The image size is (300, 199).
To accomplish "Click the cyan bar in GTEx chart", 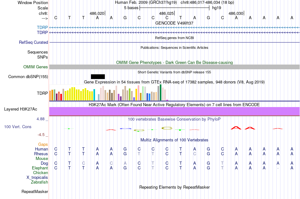I will click(94, 95).
